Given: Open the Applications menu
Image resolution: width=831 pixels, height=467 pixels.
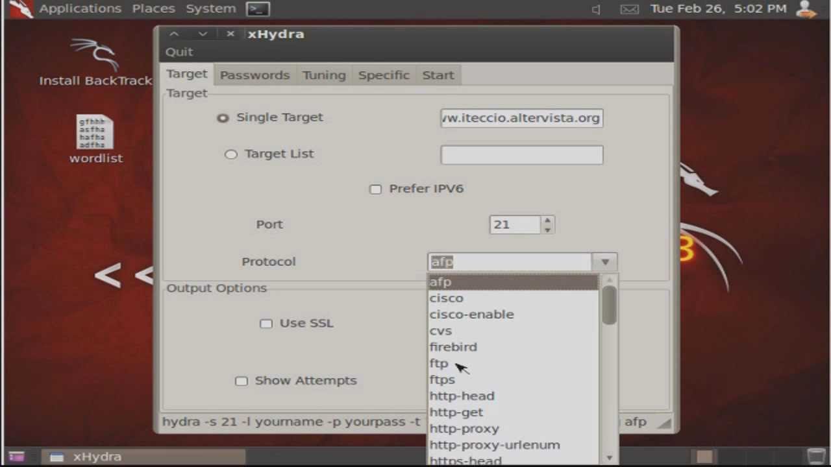Looking at the screenshot, I should pyautogui.click(x=80, y=9).
